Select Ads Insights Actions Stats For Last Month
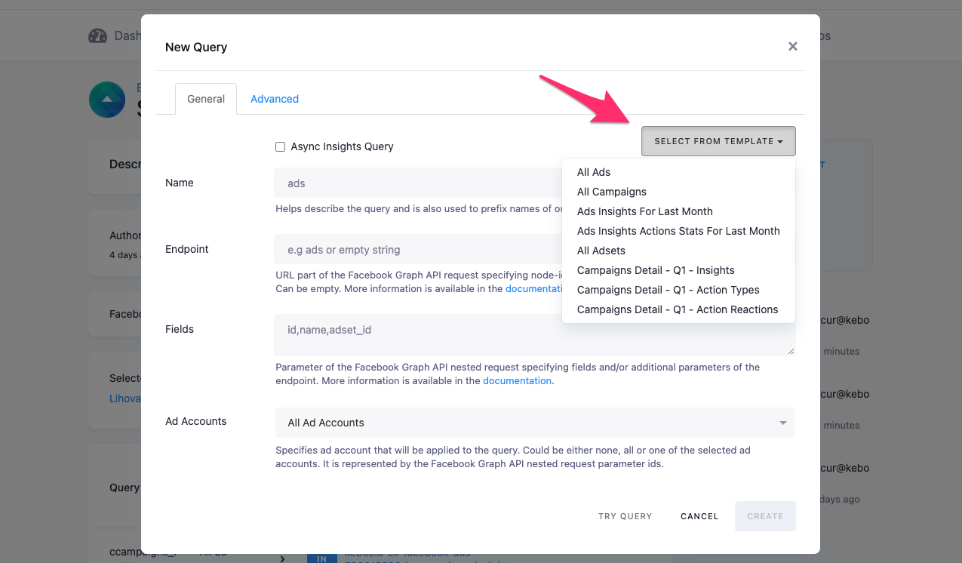Viewport: 962px width, 563px height. tap(678, 231)
